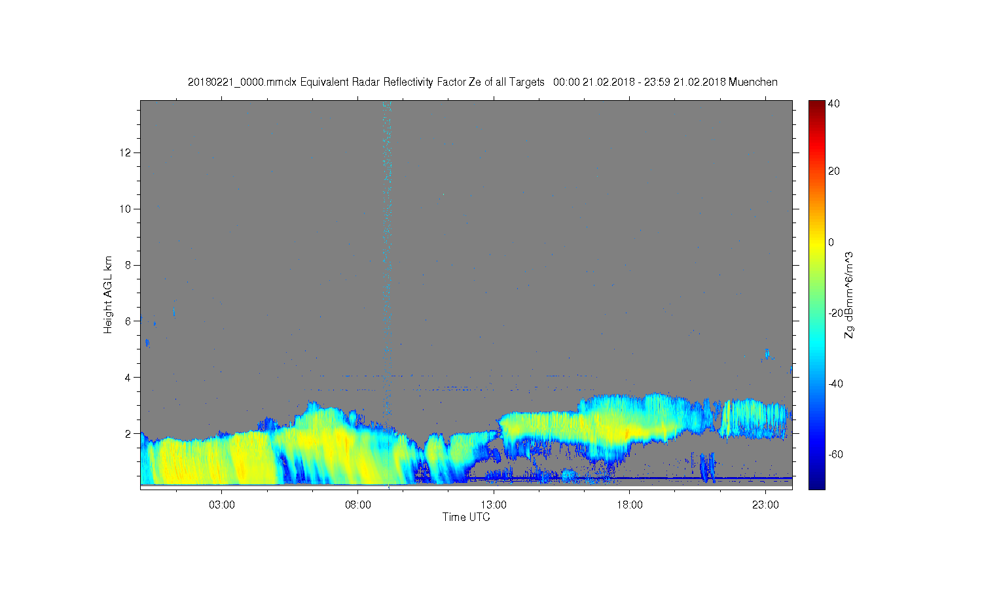This screenshot has width=982, height=589.
Task: Click the 'Time UTC' x-axis label
Action: point(466,517)
